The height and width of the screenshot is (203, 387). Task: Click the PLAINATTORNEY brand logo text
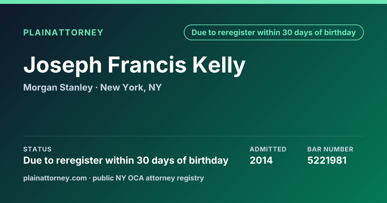coord(63,33)
